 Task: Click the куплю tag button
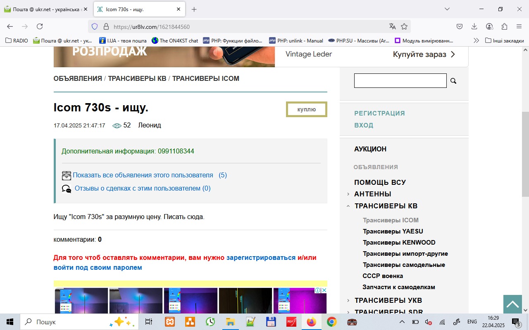tap(307, 109)
